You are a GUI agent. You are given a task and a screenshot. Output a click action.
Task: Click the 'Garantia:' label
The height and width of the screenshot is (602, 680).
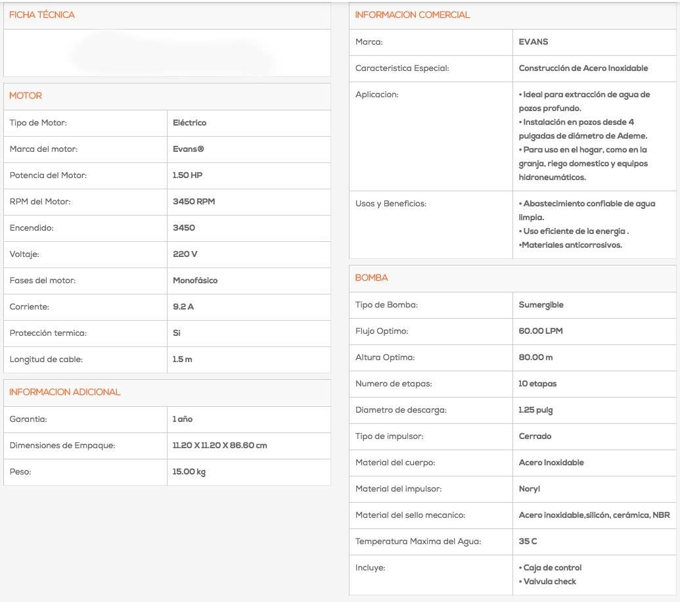28,419
